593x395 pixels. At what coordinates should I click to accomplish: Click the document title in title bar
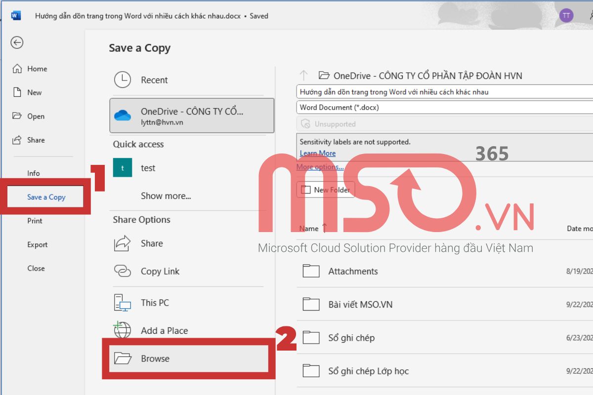click(138, 16)
